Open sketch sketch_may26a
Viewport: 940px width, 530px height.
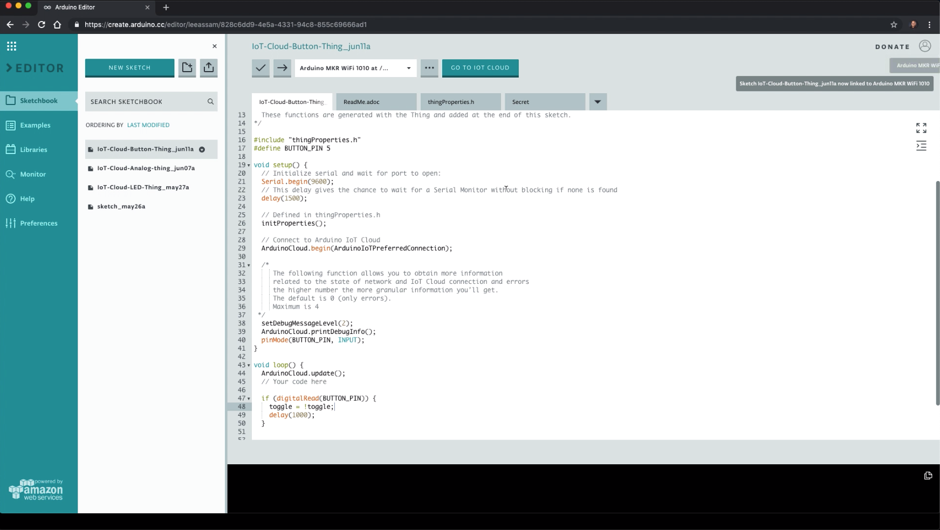pos(121,206)
